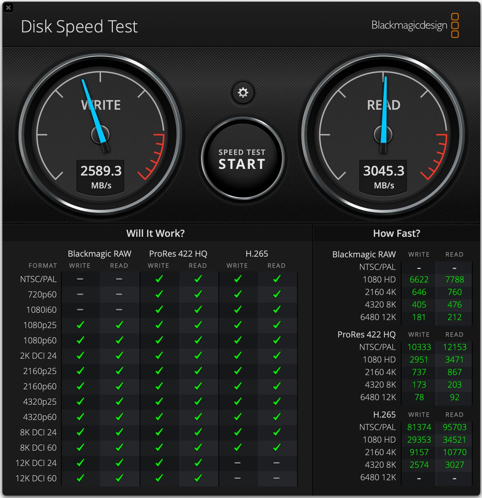Click the Blackmagic RAW write dash for 720p60
The width and height of the screenshot is (482, 498).
80,294
